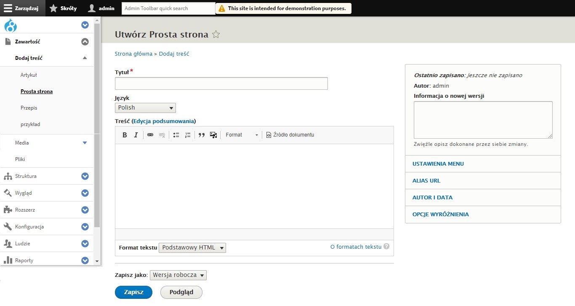Expand the Ludzie chevron
575x306 pixels.
[x=85, y=244]
